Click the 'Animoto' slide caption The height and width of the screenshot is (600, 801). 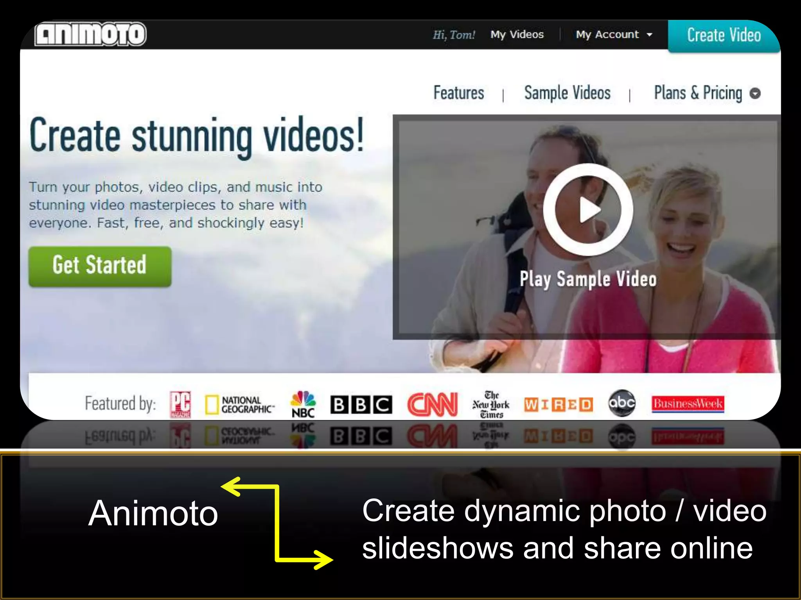pyautogui.click(x=153, y=513)
